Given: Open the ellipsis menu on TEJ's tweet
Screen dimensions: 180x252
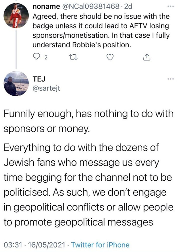Looking at the screenshot, I should [170, 79].
